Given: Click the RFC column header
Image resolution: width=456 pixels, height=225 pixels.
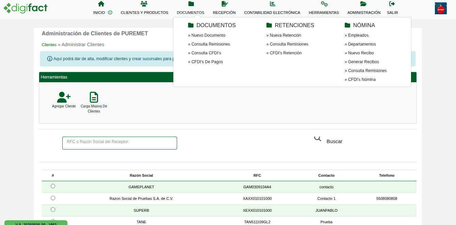Looking at the screenshot, I should click(257, 175).
